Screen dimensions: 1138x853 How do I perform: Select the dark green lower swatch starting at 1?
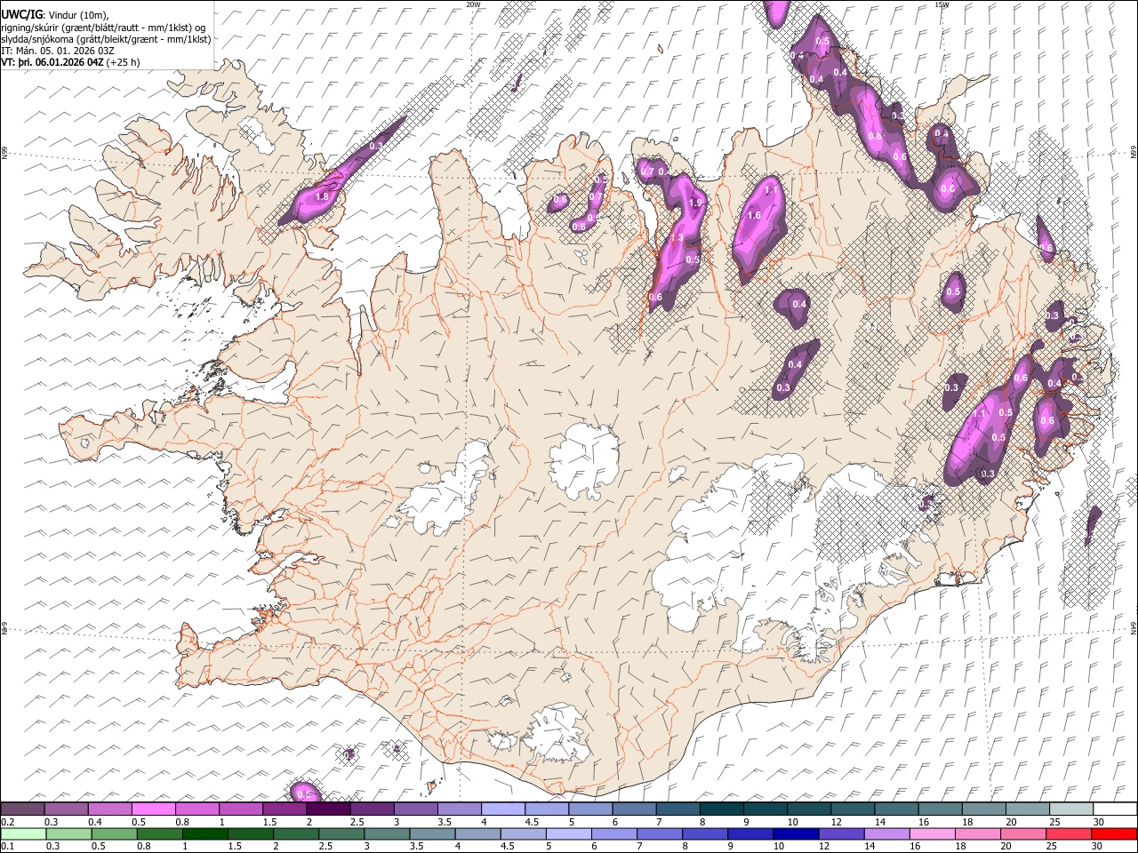coord(204,834)
